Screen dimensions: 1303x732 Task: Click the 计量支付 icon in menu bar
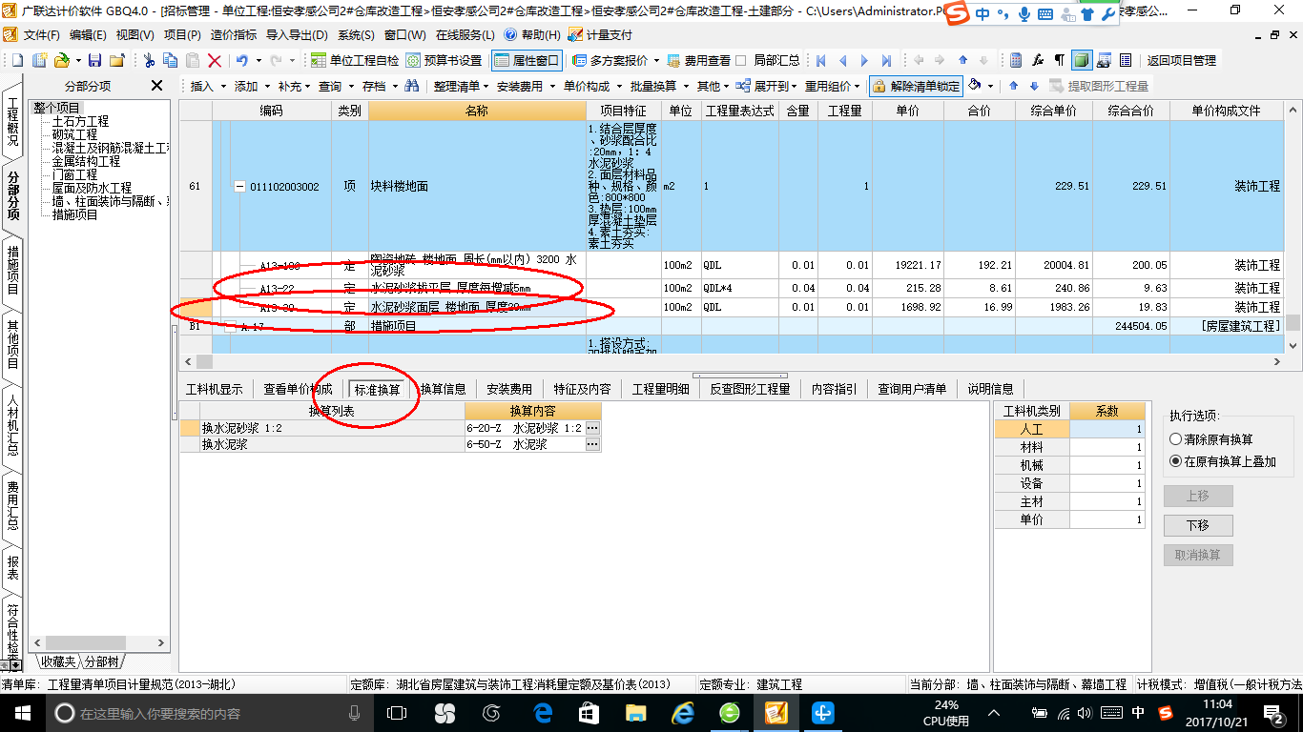(575, 34)
